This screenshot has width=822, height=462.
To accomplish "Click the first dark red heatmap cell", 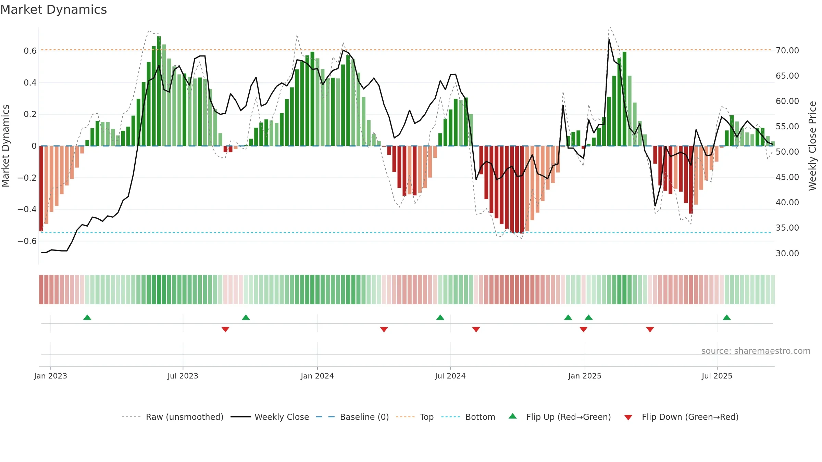I will pyautogui.click(x=41, y=290).
